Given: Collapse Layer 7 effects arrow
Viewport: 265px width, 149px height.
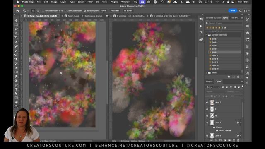Looking at the screenshot, I should (x=240, y=123).
